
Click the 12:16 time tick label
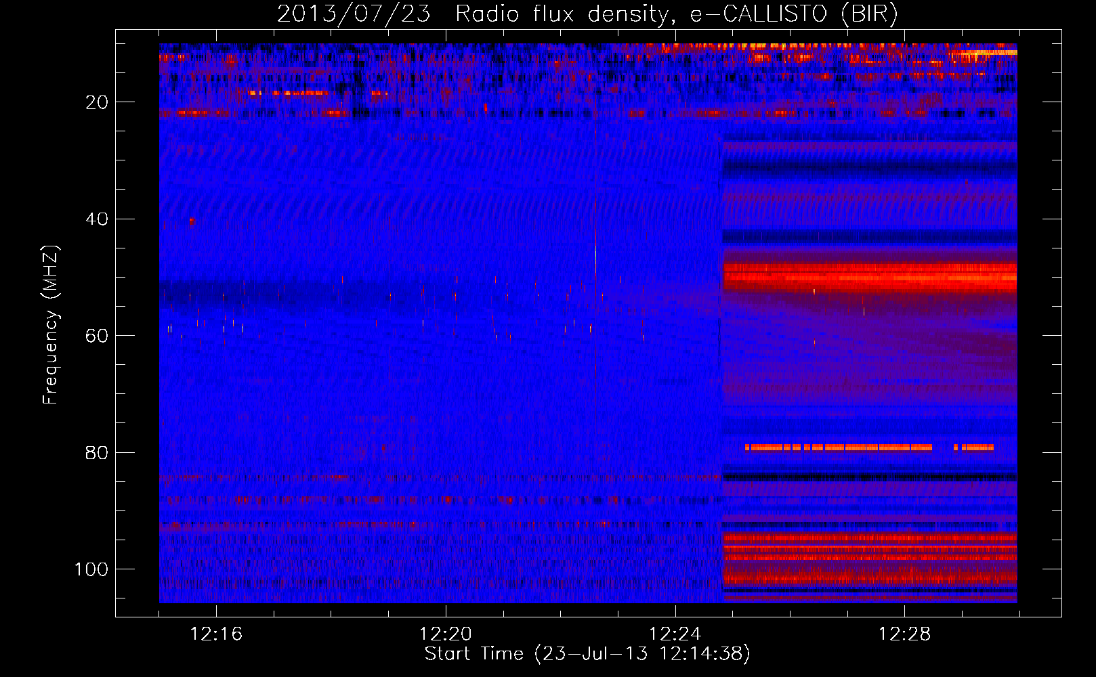tap(216, 634)
